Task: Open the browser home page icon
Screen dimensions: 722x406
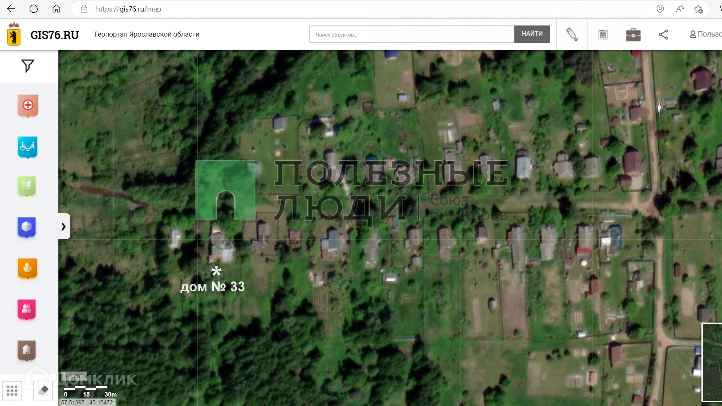Action: pos(56,9)
